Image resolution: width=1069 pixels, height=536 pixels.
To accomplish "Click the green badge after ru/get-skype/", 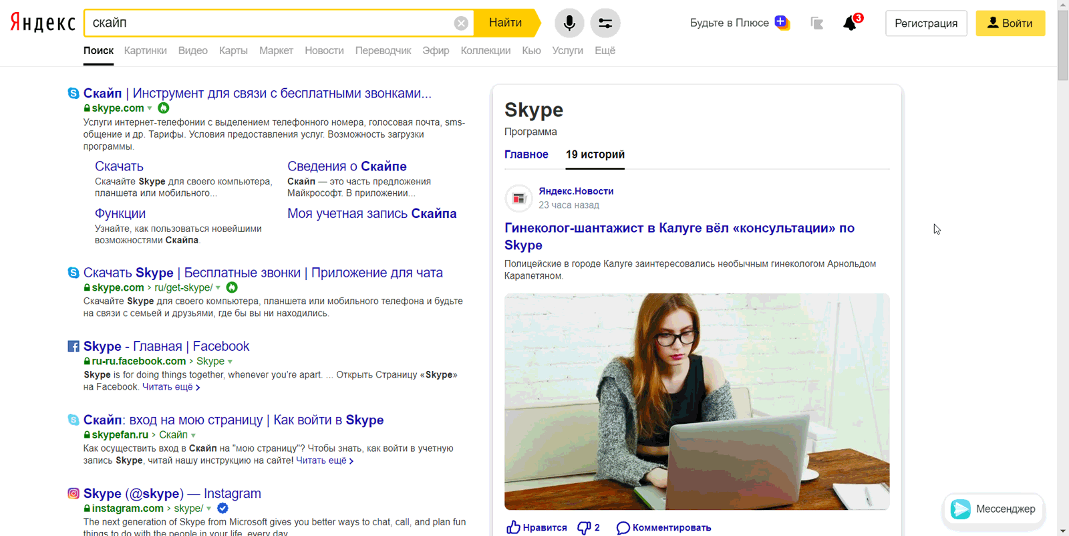I will pos(232,287).
